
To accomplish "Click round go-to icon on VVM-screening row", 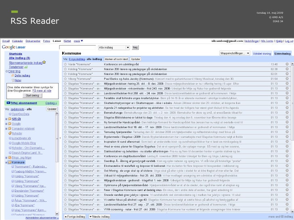I will tap(287, 210).
